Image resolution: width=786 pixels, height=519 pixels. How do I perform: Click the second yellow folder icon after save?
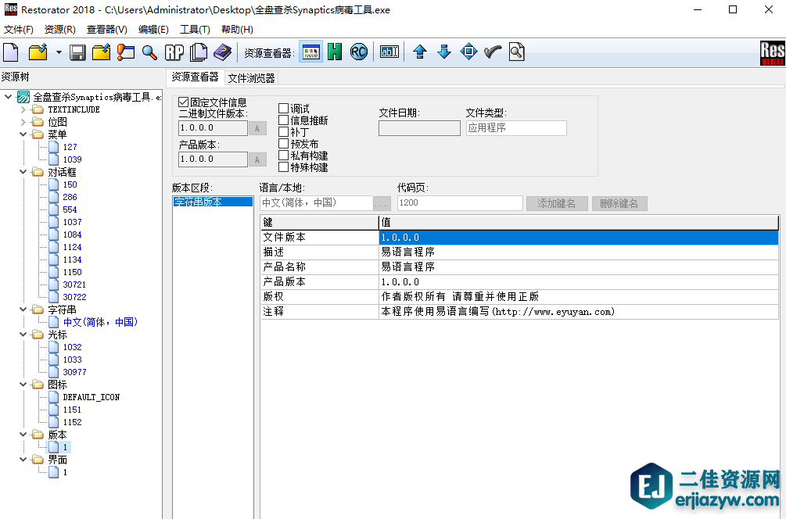101,52
